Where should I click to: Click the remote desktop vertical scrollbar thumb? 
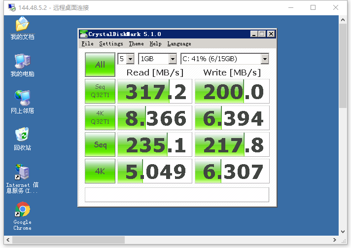click(343, 66)
